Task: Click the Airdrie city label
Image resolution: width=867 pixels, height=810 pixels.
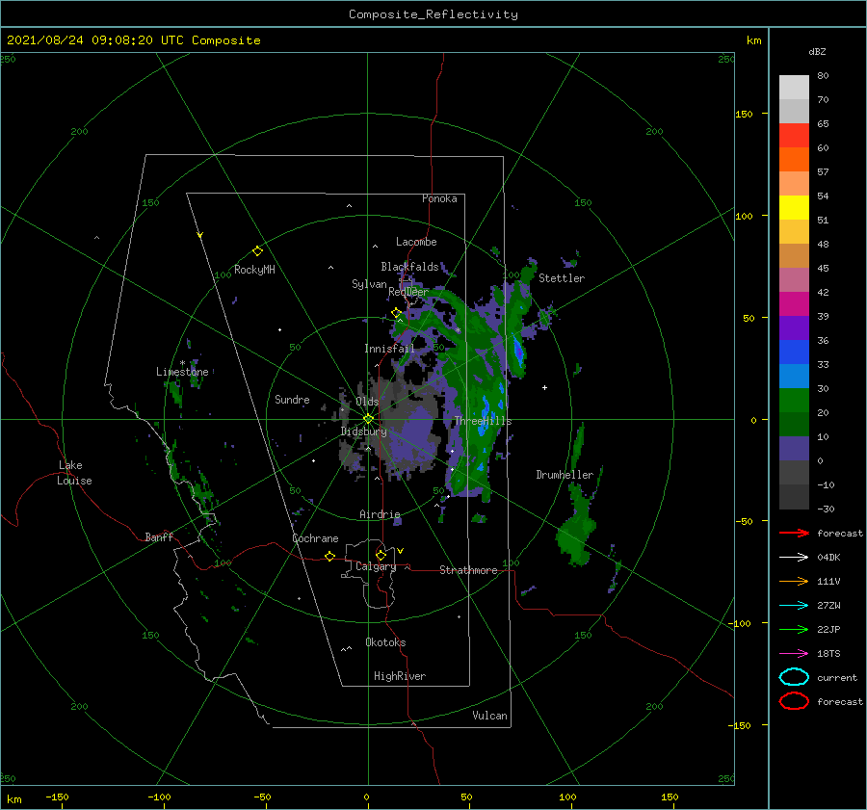Action: (380, 514)
